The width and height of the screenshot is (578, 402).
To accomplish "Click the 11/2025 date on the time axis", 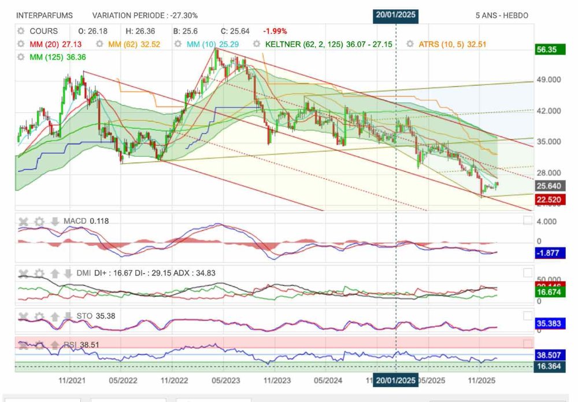I will pyautogui.click(x=481, y=380).
